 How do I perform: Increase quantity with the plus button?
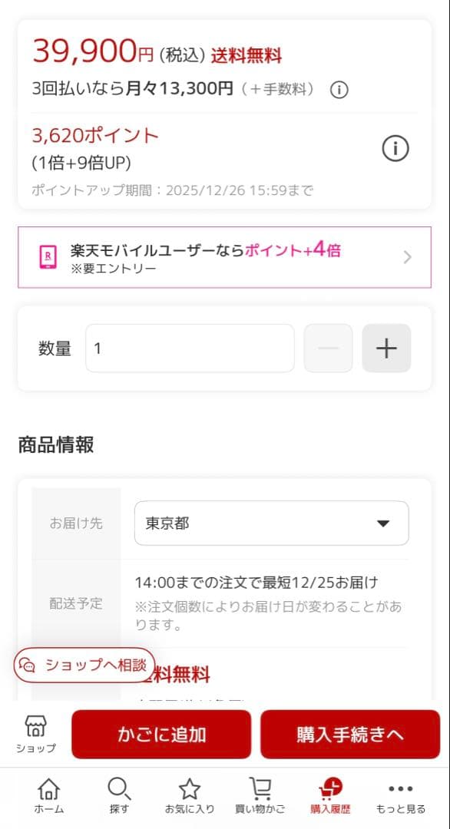pos(386,348)
